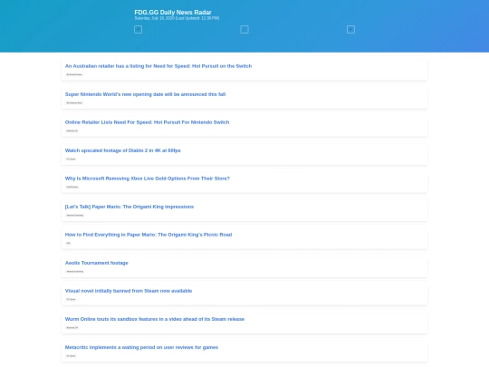The width and height of the screenshot is (489, 367).
Task: Open Microsoft Removing Xbox Live Gold Options article
Action: point(148,179)
